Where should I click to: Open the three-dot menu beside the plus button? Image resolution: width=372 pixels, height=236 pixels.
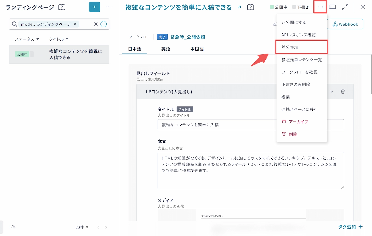[x=109, y=7]
